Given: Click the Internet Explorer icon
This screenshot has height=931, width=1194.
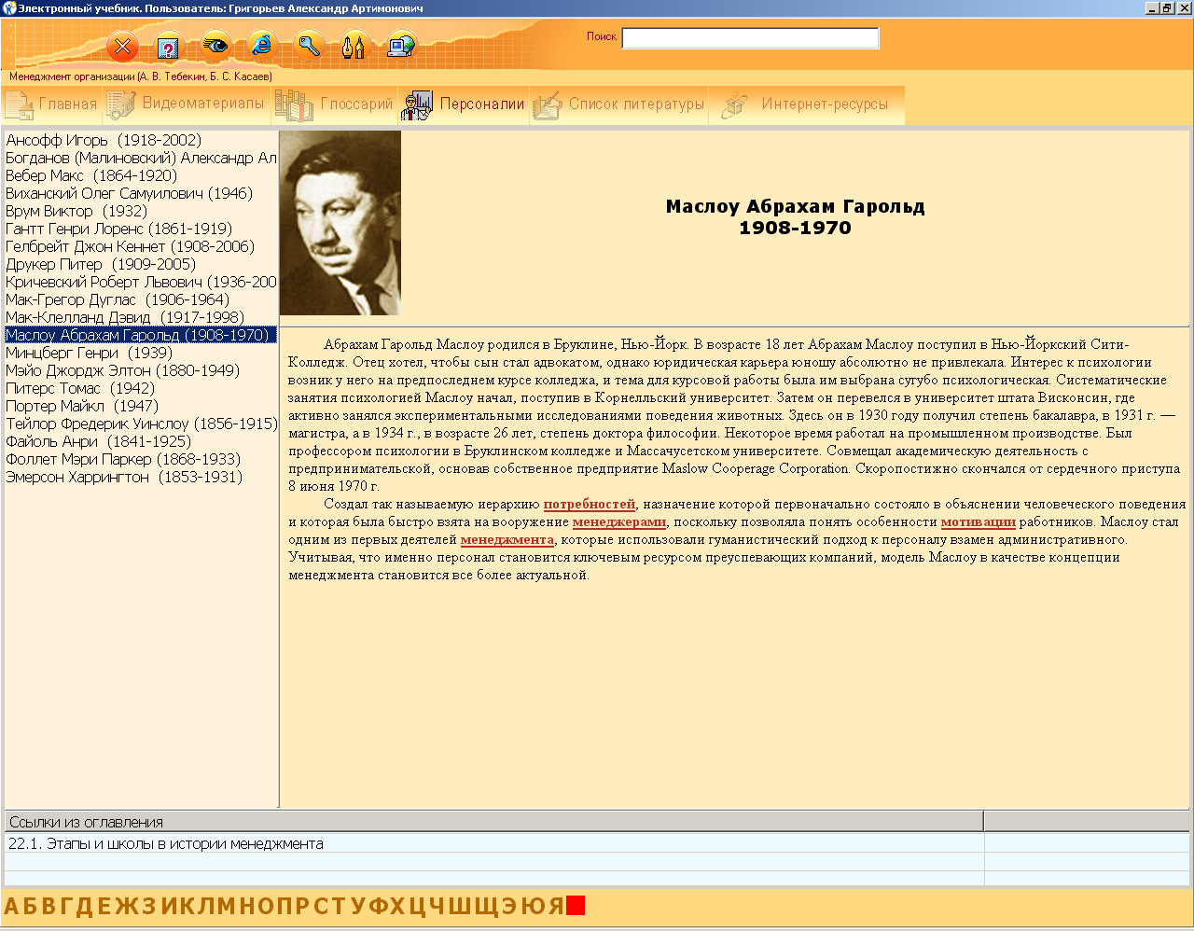Looking at the screenshot, I should click(x=262, y=45).
